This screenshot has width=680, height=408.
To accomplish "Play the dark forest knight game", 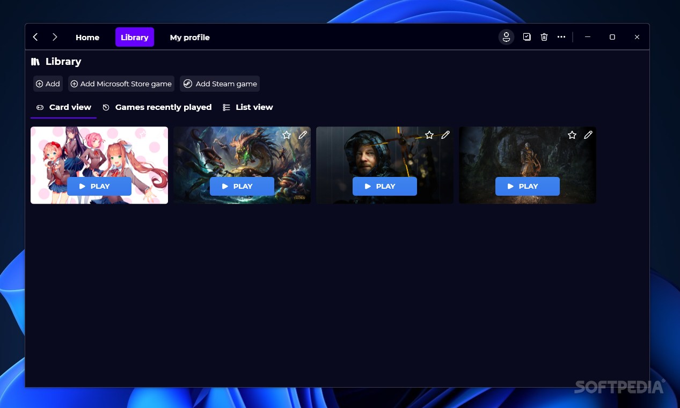I will (528, 186).
